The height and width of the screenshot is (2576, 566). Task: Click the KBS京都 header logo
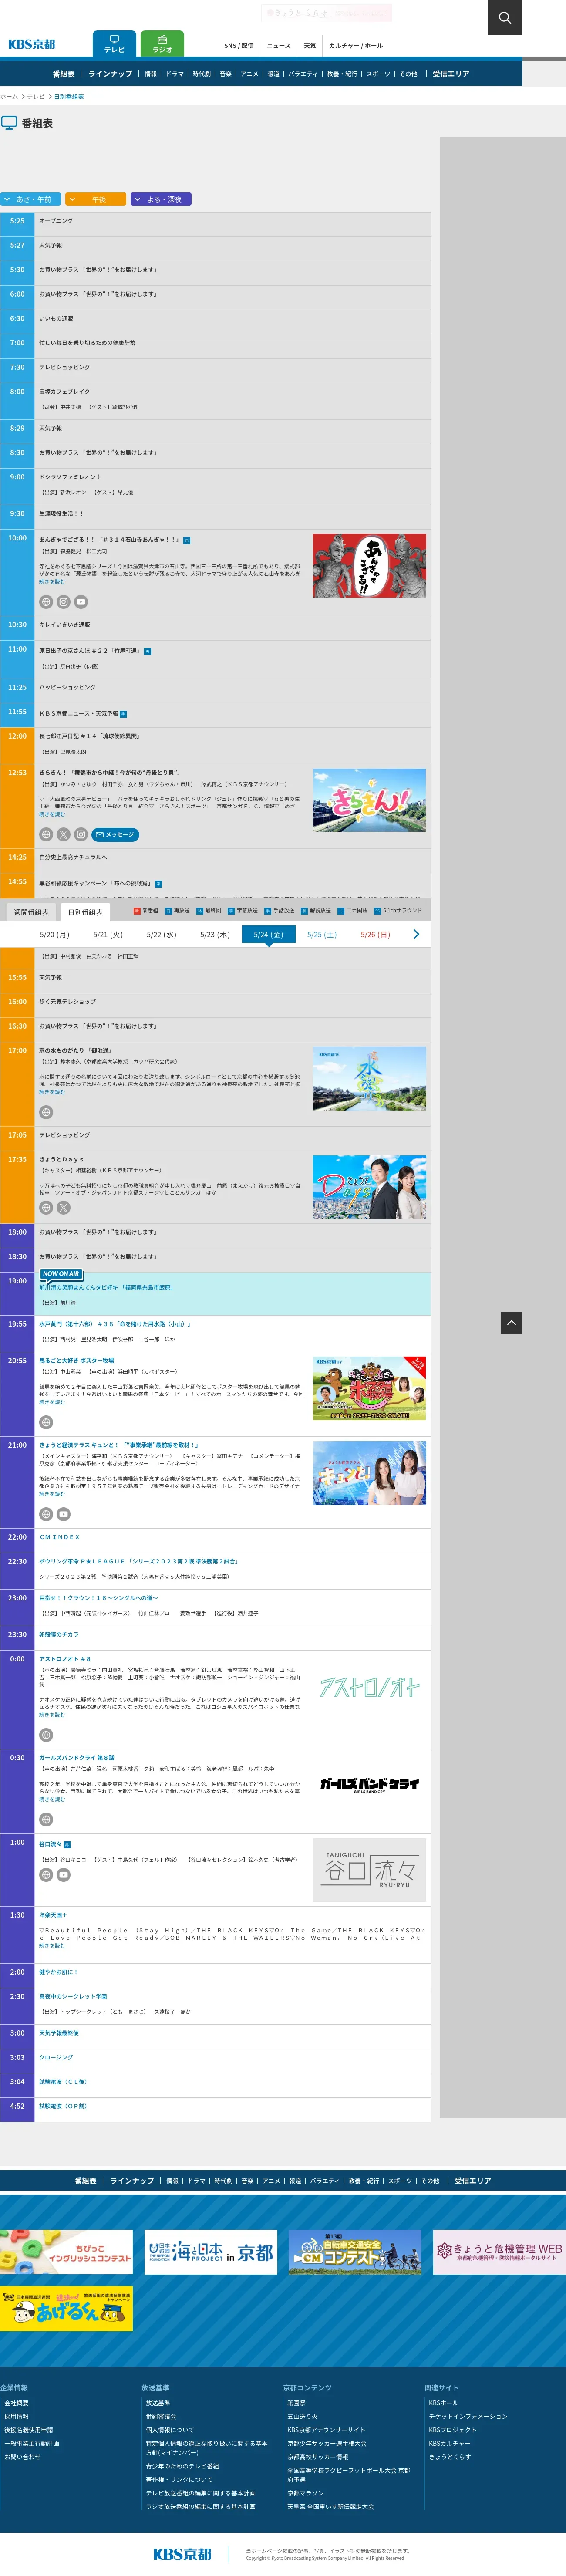[32, 44]
